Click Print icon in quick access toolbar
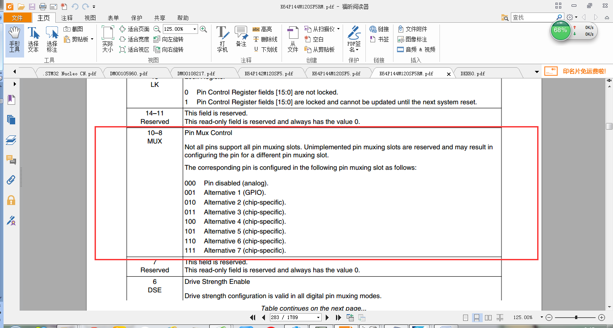Viewport: 613px width, 328px height. [x=42, y=6]
